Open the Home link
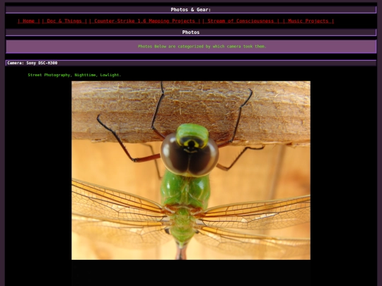This screenshot has width=382, height=286. [28, 21]
